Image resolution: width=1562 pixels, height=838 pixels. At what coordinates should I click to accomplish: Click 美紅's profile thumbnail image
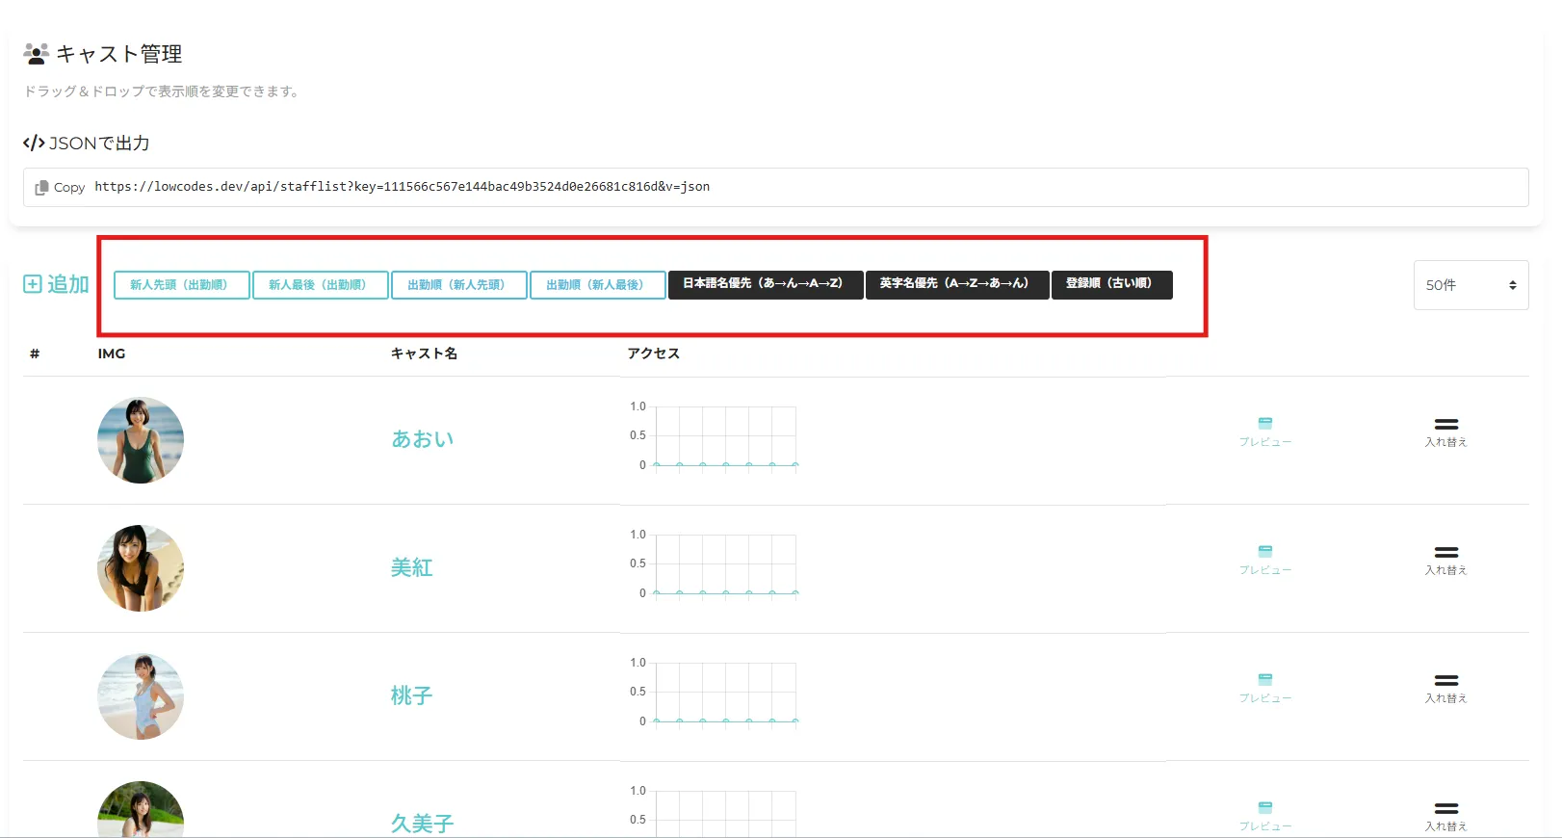pyautogui.click(x=141, y=568)
